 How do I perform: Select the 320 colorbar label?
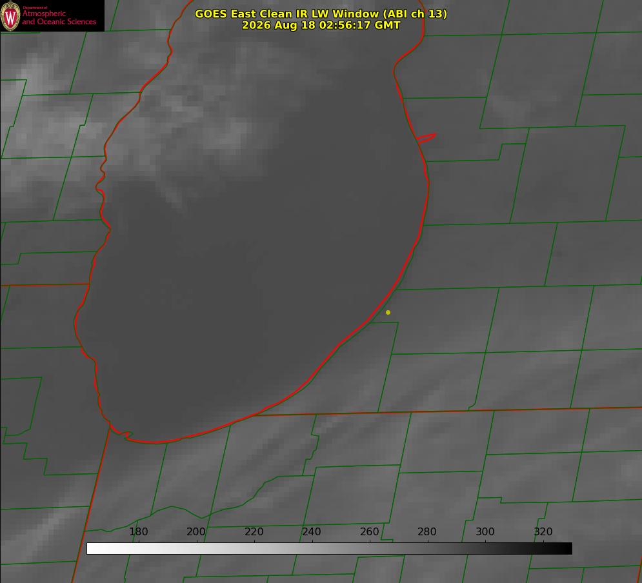(x=543, y=531)
